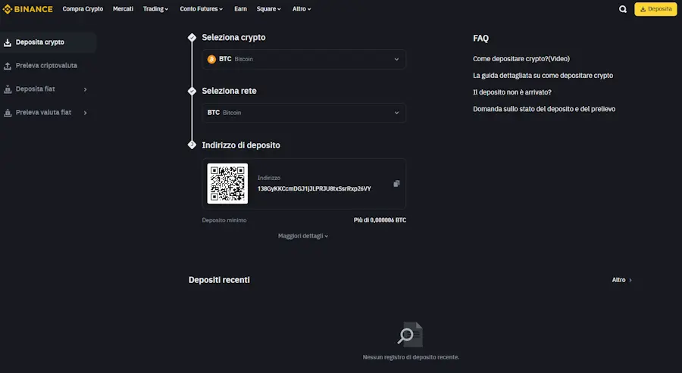This screenshot has width=682, height=373.
Task: Open the Square dropdown menu
Action: (x=269, y=8)
